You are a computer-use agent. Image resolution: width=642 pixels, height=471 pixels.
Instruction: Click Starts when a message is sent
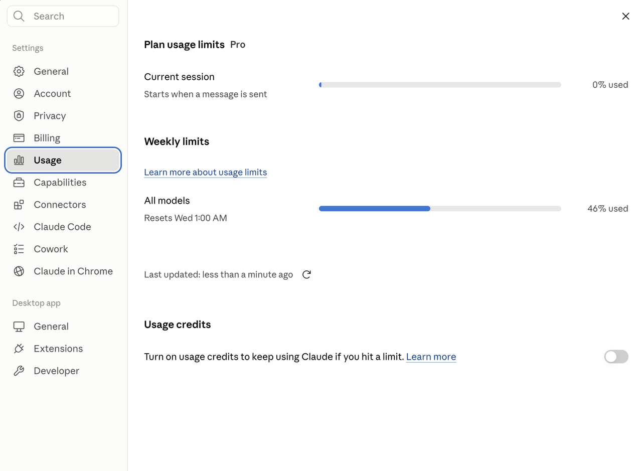205,94
